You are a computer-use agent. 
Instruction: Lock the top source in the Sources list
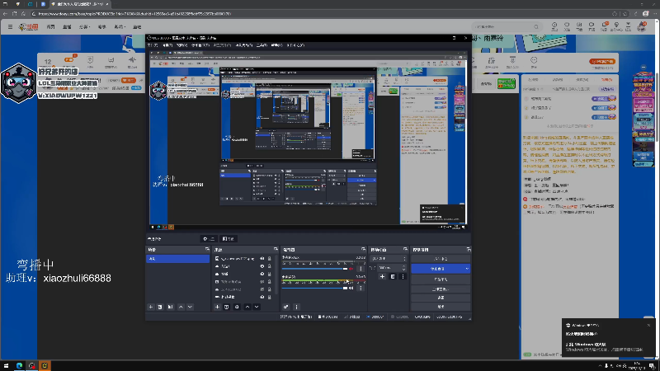tap(270, 259)
